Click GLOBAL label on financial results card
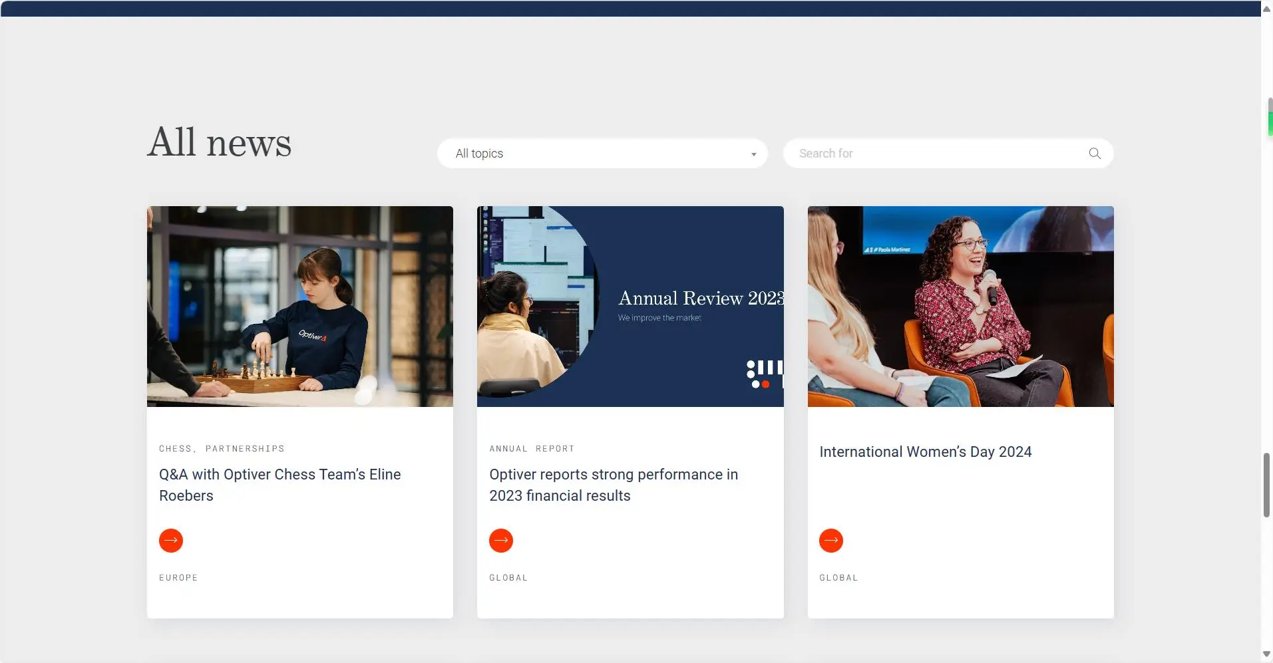The height and width of the screenshot is (663, 1273). coord(508,578)
